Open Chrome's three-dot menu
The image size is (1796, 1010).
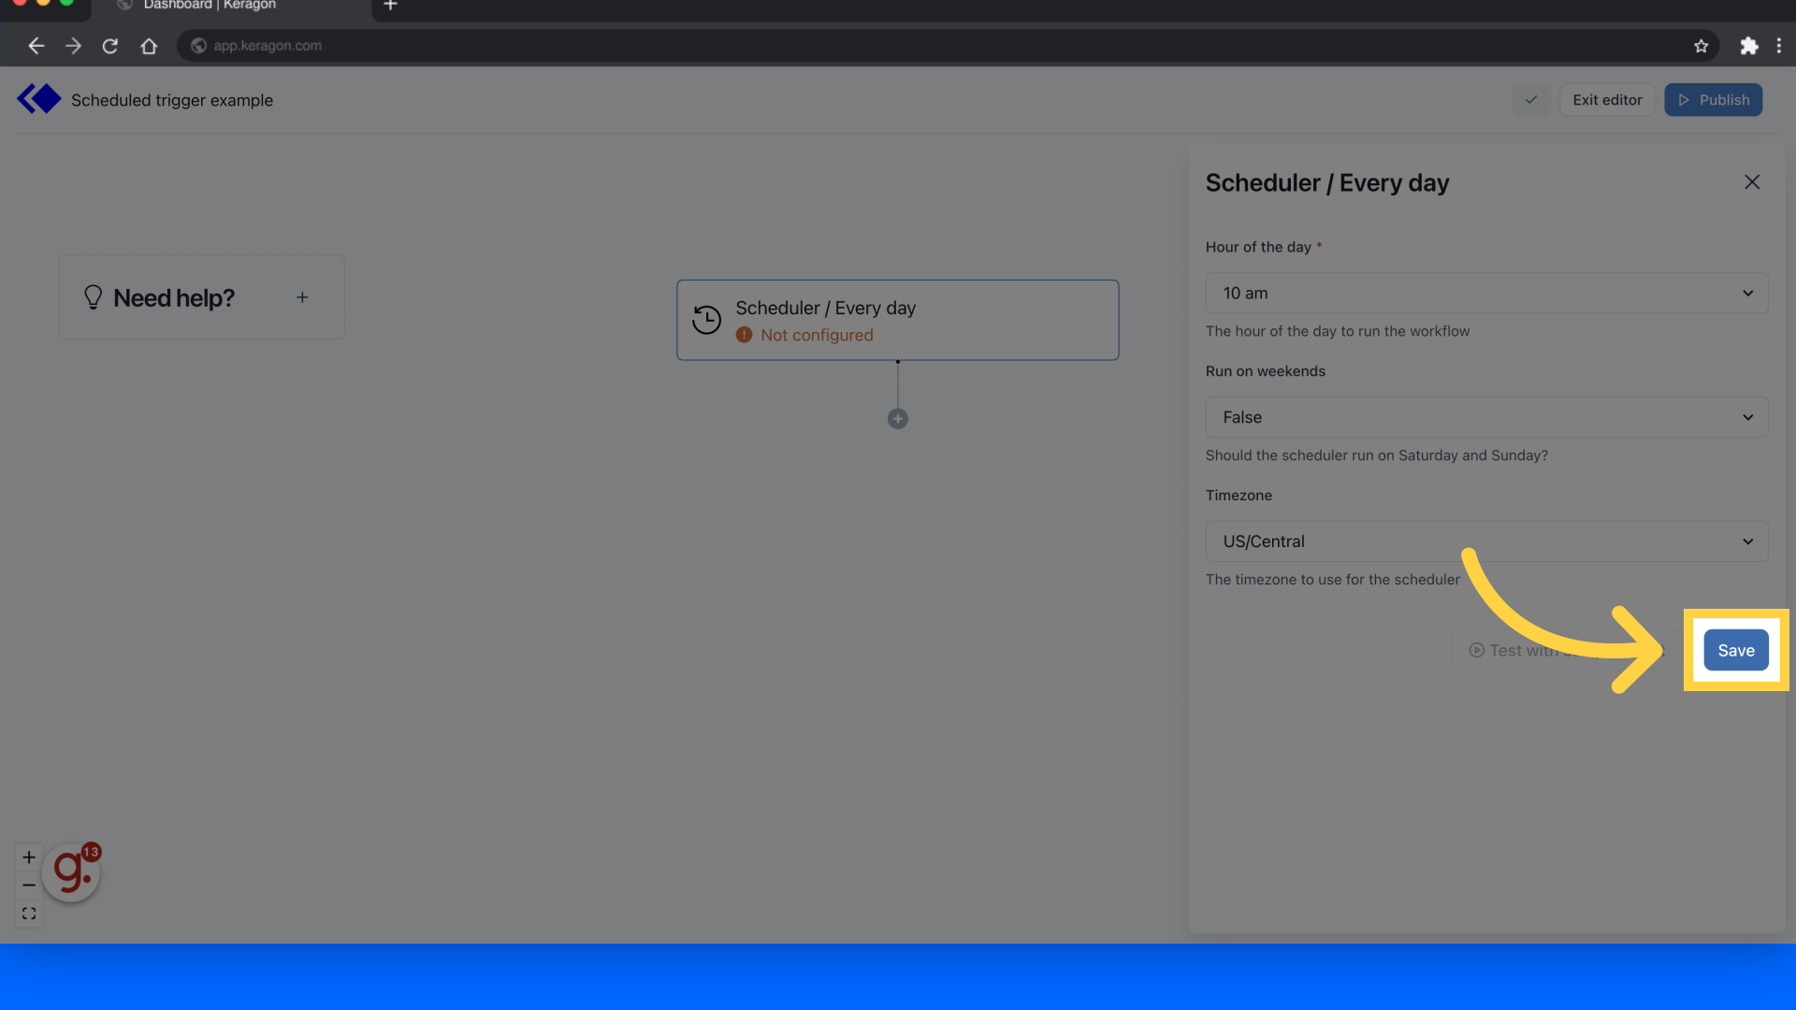(x=1780, y=45)
